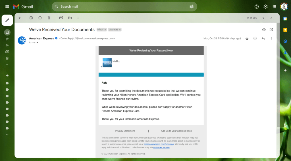Open the Inbox in sidebar

pyautogui.click(x=7, y=32)
